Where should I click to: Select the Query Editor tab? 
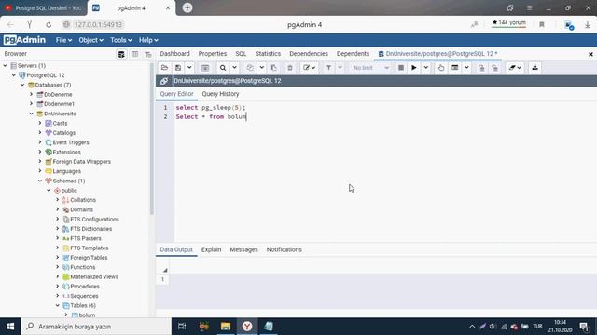pos(176,94)
